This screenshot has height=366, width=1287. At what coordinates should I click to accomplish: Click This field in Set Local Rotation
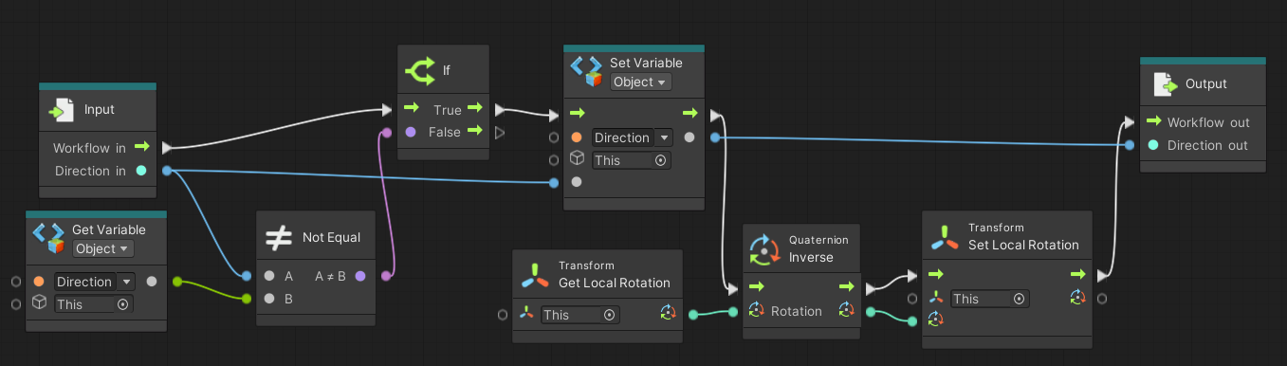click(989, 299)
